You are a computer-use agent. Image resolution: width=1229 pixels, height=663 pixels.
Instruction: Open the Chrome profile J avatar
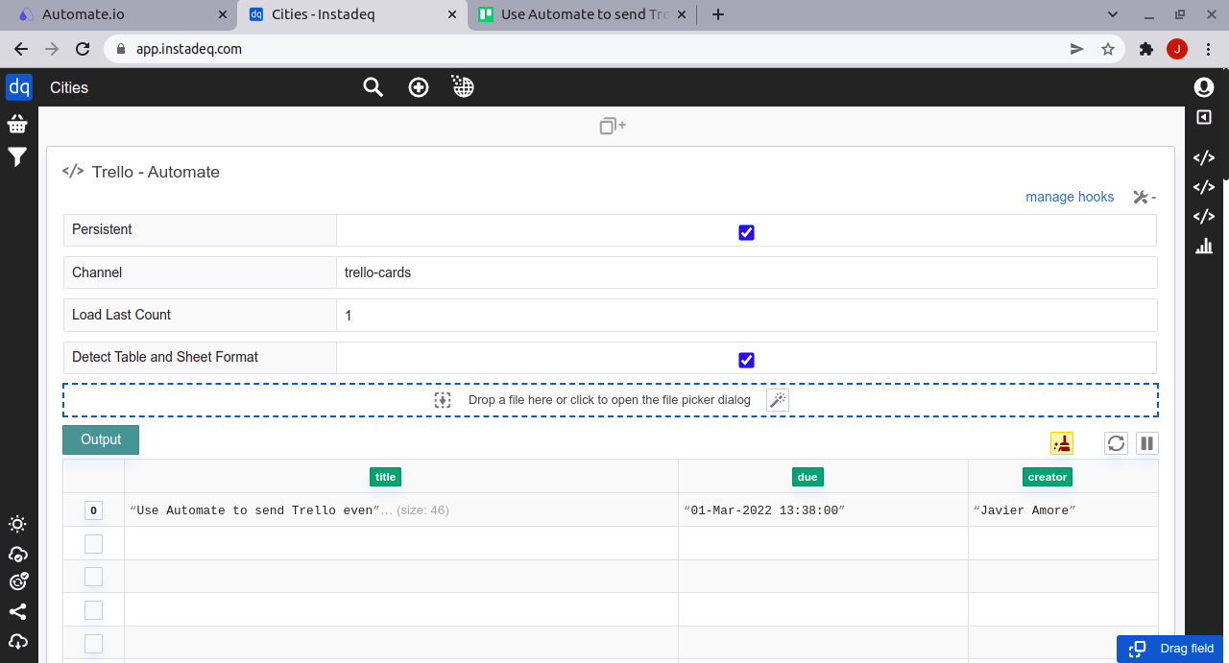click(1177, 49)
